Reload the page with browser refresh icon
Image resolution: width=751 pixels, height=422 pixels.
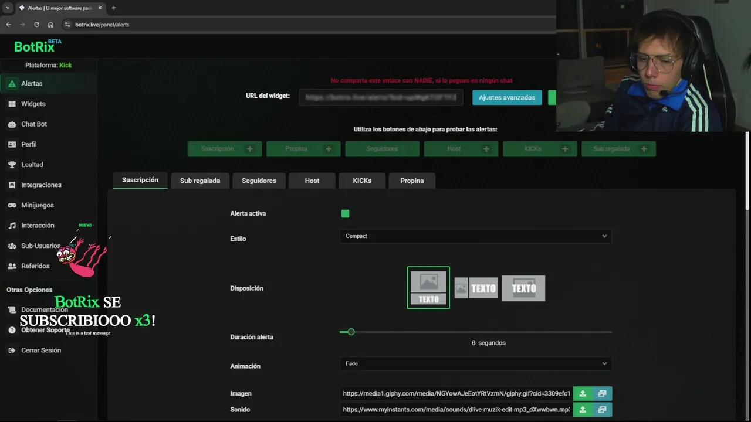coord(36,25)
